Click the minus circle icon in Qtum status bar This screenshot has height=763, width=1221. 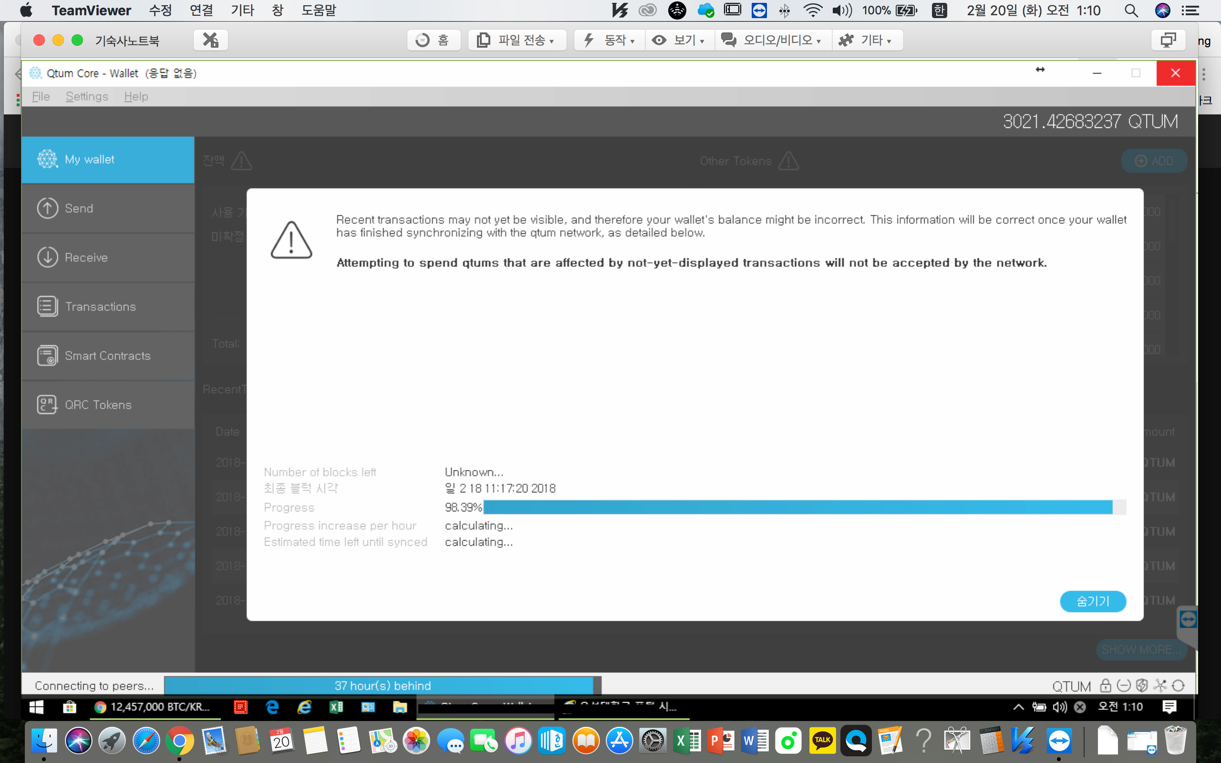tap(1124, 685)
